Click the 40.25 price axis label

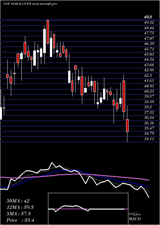click(x=149, y=91)
